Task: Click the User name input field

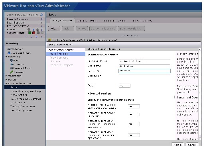Action: coord(144,66)
